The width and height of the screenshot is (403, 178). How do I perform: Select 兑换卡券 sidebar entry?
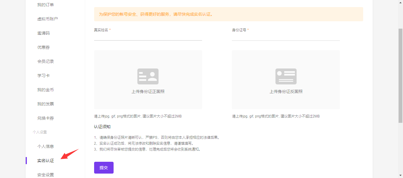tap(45, 118)
